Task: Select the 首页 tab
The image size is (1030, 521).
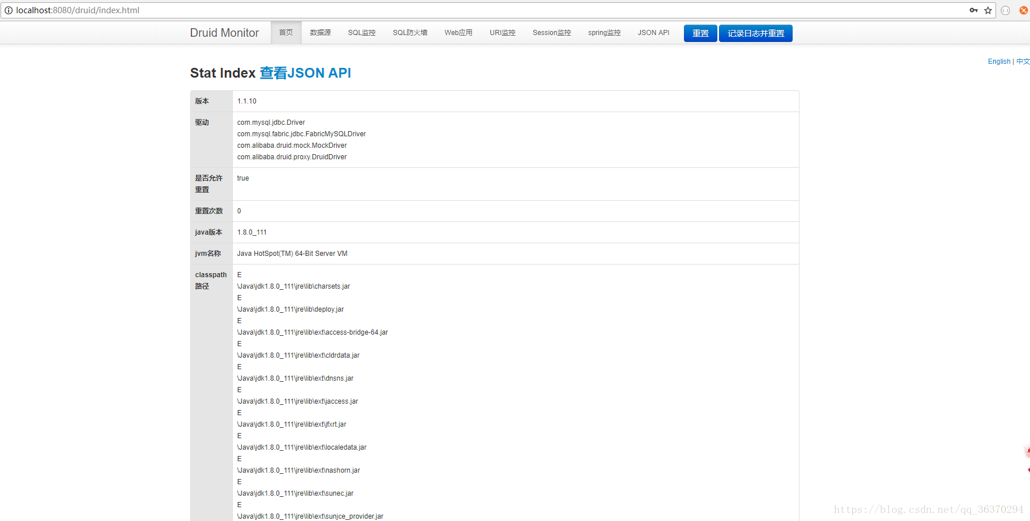Action: (x=286, y=33)
